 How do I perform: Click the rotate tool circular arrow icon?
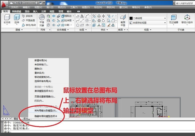click(103, 20)
